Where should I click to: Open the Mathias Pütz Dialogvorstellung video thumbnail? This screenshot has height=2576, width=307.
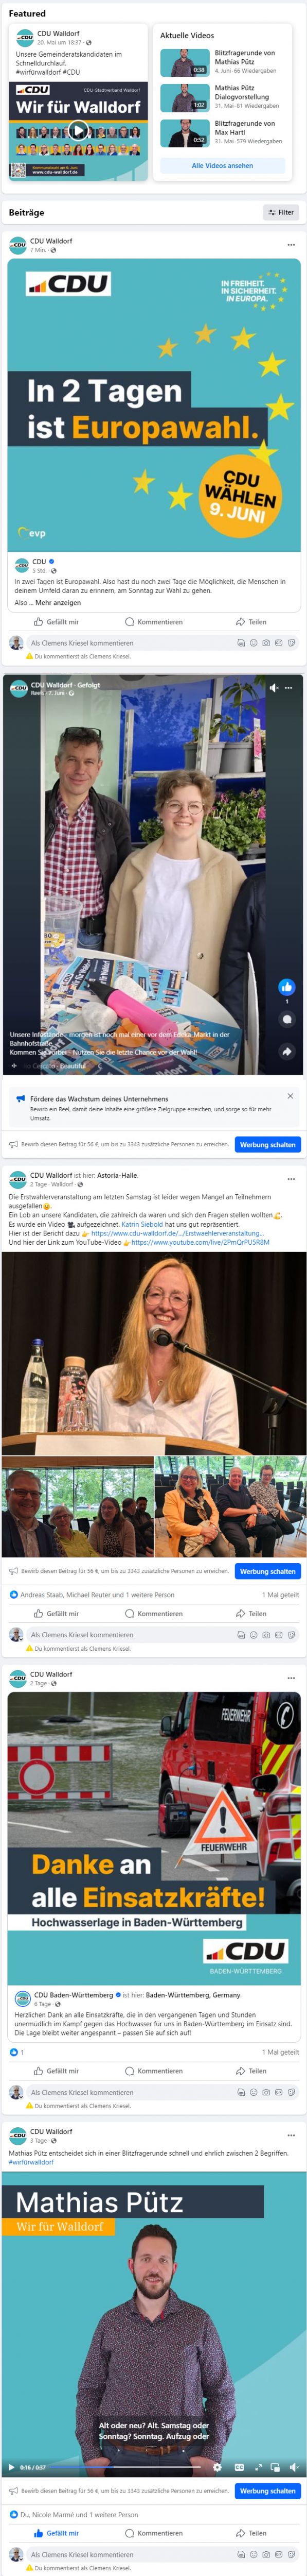coord(185,97)
